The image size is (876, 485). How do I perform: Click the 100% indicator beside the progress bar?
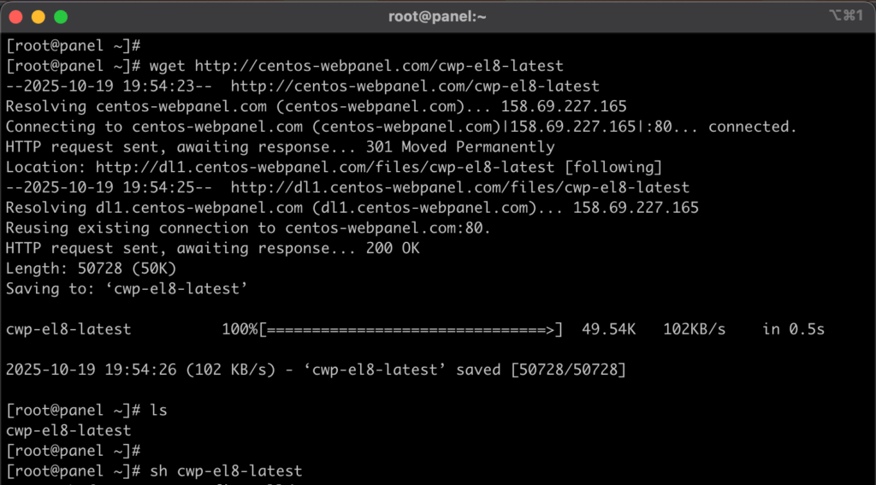[240, 329]
